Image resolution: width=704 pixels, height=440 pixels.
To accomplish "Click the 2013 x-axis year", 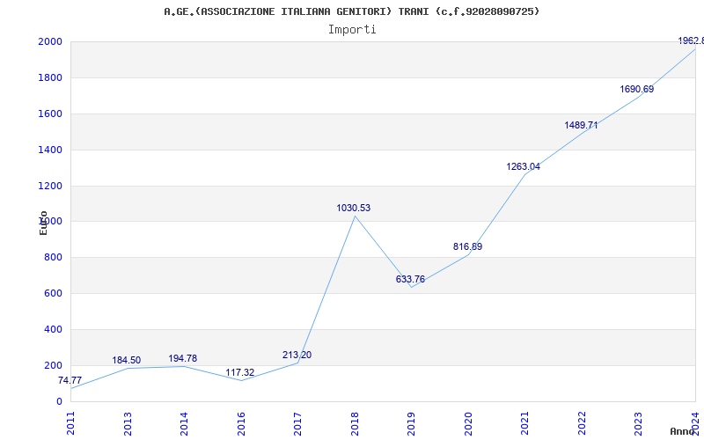I will [x=128, y=423].
